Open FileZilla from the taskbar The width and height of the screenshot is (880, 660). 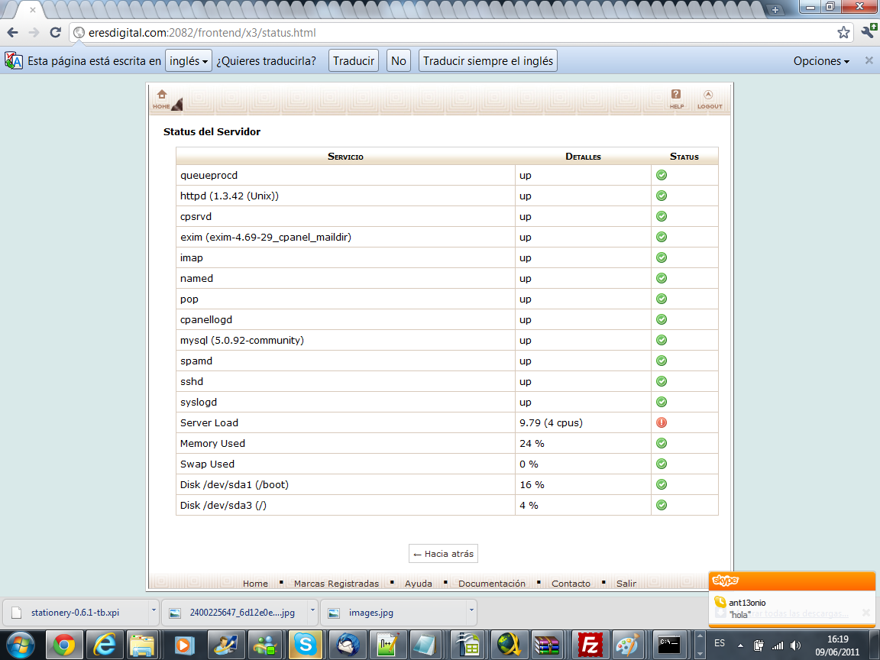click(588, 645)
